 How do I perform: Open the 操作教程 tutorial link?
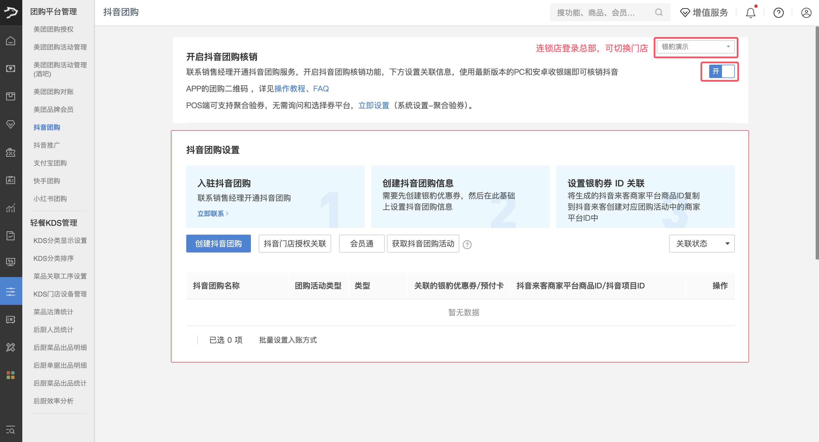[x=290, y=89]
